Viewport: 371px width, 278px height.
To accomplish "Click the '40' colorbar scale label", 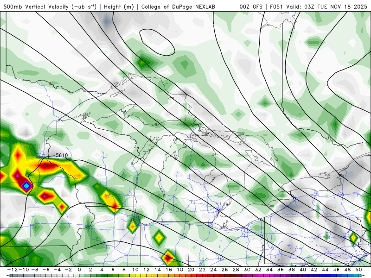I will click(x=303, y=270).
